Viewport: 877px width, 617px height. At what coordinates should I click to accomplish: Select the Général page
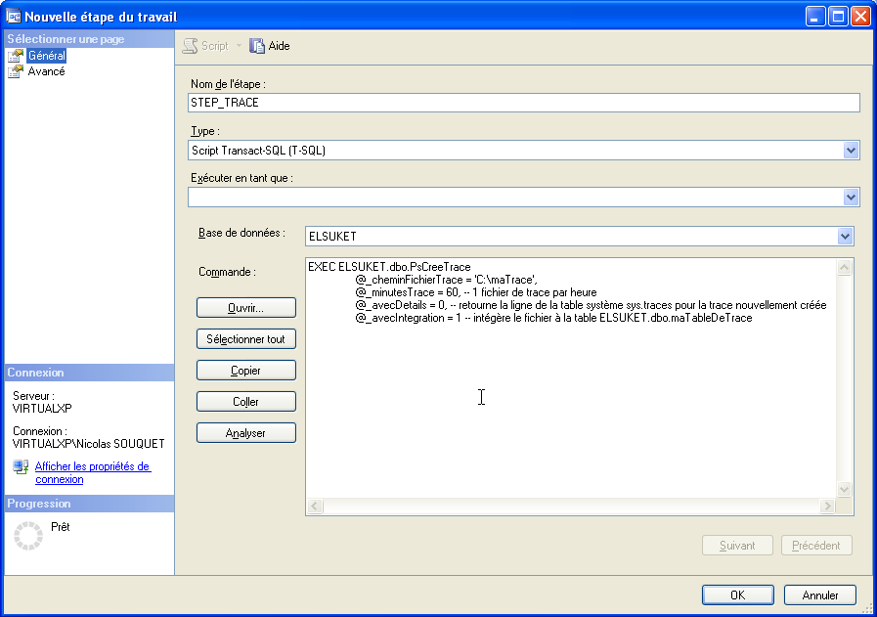point(46,56)
